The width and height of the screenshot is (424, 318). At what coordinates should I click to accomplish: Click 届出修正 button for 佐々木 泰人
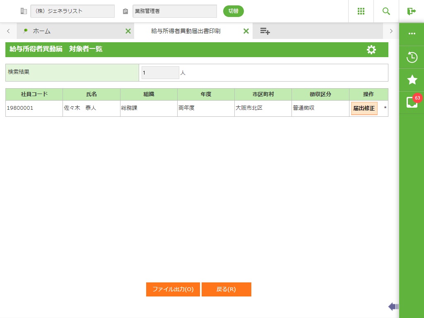(364, 108)
